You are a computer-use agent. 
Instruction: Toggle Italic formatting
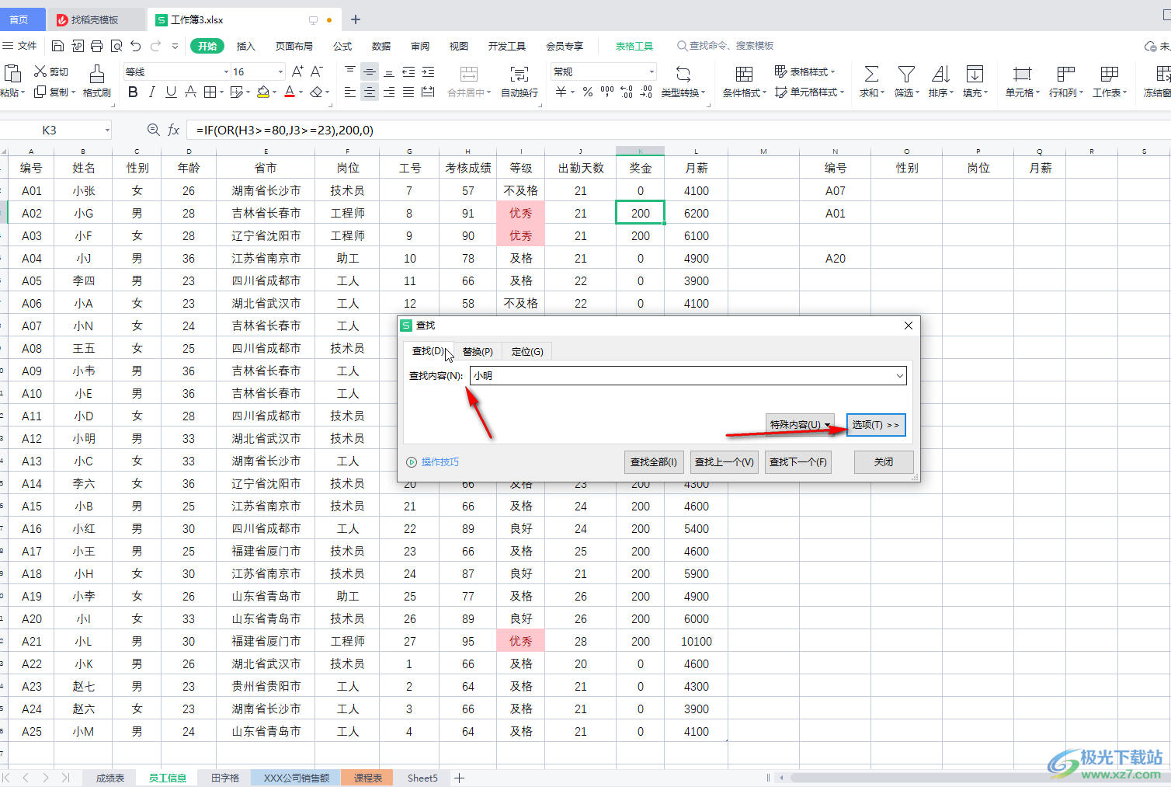(151, 92)
